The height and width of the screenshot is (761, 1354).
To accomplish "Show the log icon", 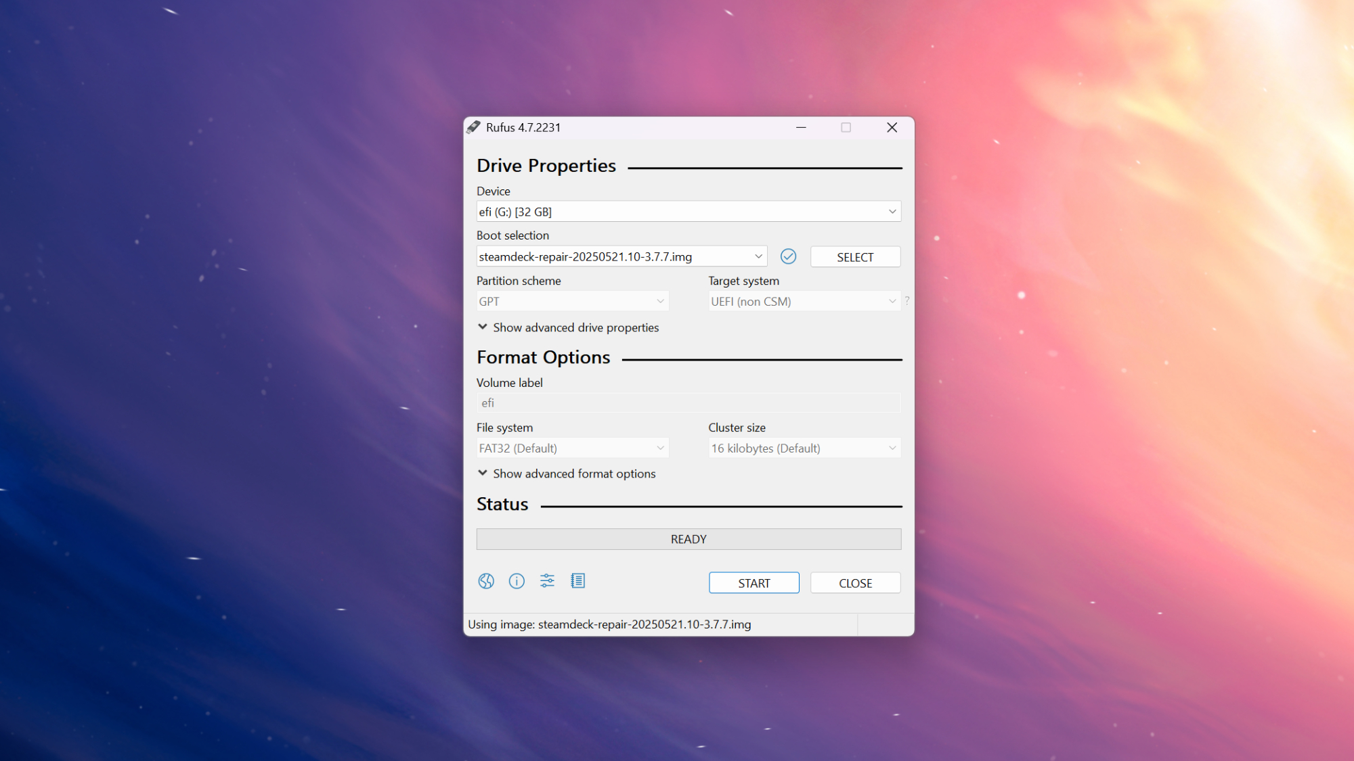I will (x=577, y=581).
